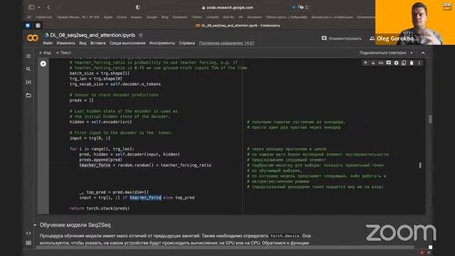This screenshot has height=256, width=455.
Task: Click the highlighted teacher_force word
Action: (x=145, y=198)
